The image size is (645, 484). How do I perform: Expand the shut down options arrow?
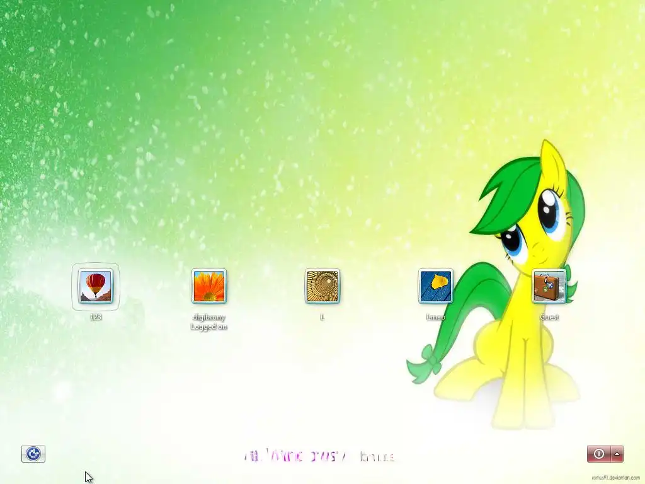[617, 454]
